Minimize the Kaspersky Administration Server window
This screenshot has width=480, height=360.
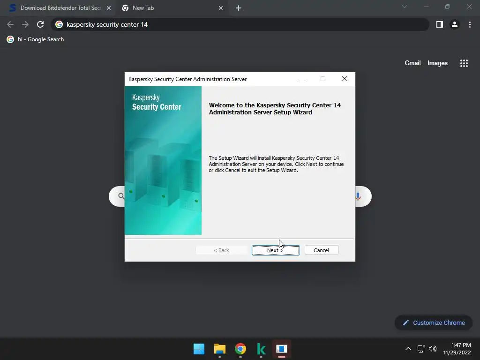[302, 79]
